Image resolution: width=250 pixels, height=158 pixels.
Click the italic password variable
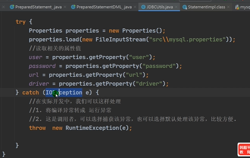point(42,66)
